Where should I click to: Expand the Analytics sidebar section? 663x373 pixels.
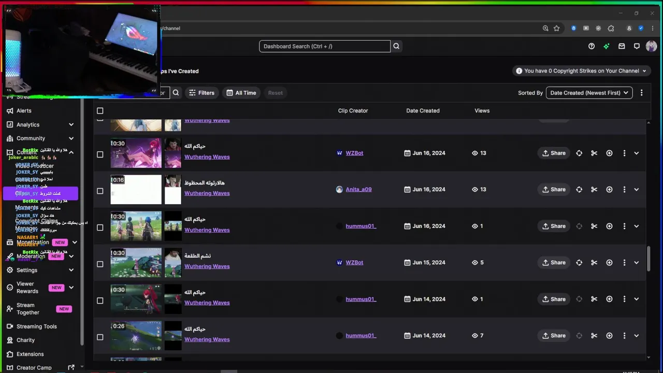[71, 124]
